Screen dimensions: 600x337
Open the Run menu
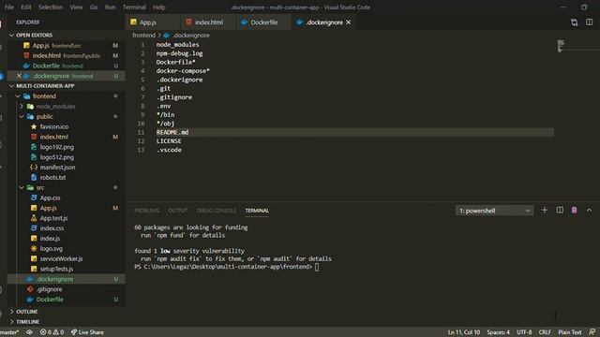(110, 7)
